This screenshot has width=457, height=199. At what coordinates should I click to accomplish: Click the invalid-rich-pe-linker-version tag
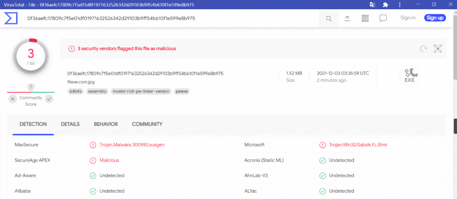click(141, 91)
